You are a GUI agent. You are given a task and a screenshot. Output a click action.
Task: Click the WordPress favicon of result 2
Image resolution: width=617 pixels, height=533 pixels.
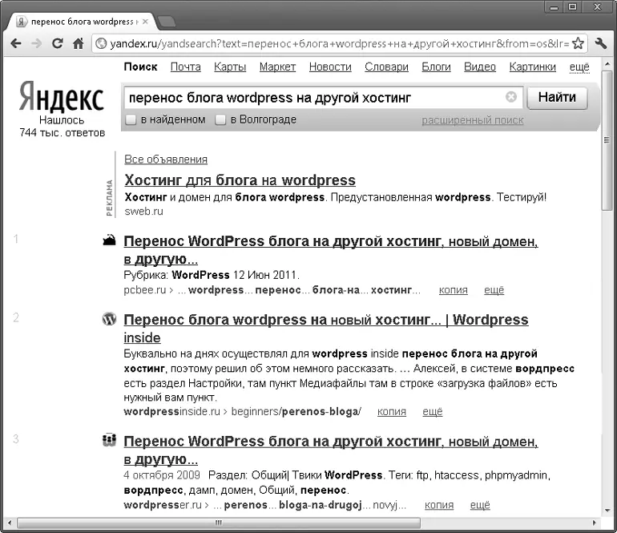pos(110,319)
